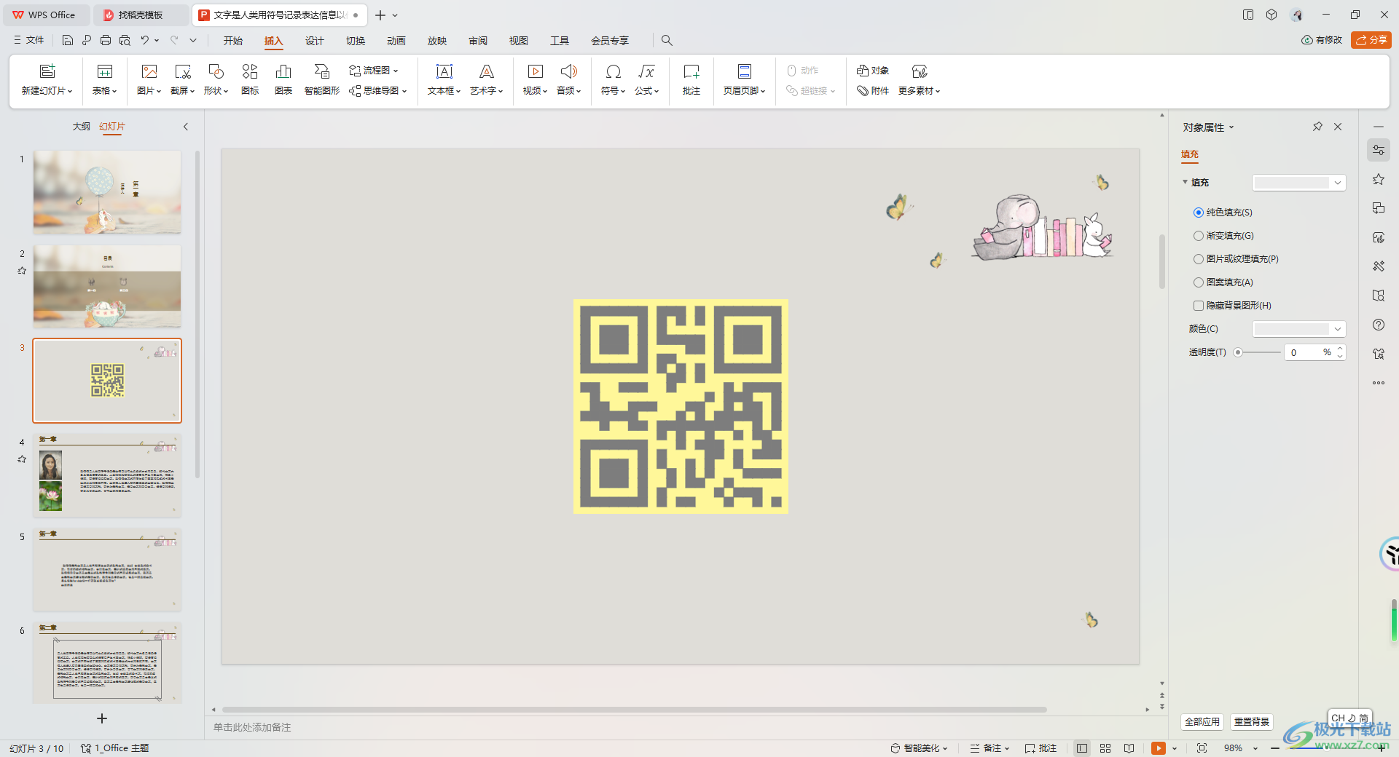Click the 全部应用 button

click(x=1202, y=722)
